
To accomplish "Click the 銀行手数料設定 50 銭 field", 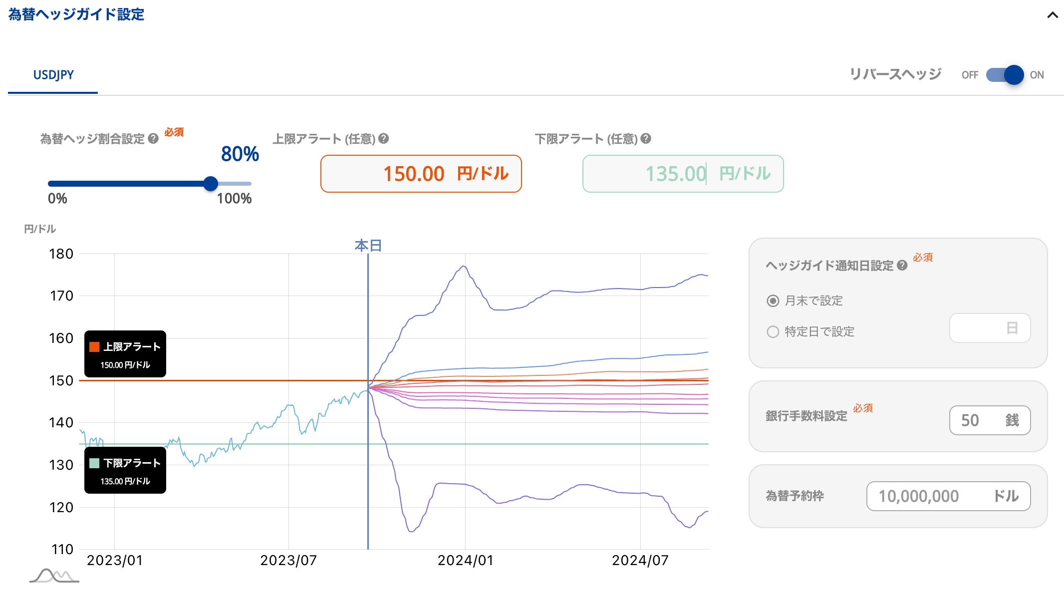I will [989, 420].
